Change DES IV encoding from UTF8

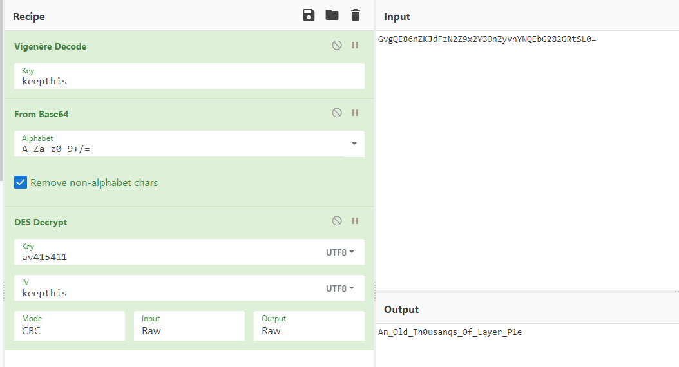click(339, 288)
